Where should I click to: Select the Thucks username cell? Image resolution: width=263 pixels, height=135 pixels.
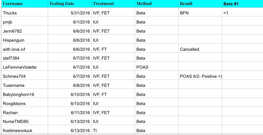pos(10,13)
